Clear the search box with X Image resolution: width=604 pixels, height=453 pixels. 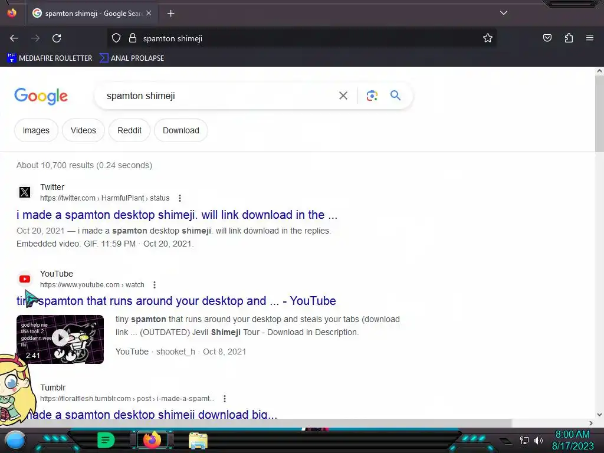(x=343, y=96)
